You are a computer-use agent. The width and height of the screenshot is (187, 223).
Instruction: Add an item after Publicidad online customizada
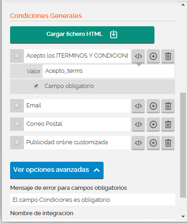point(153,143)
